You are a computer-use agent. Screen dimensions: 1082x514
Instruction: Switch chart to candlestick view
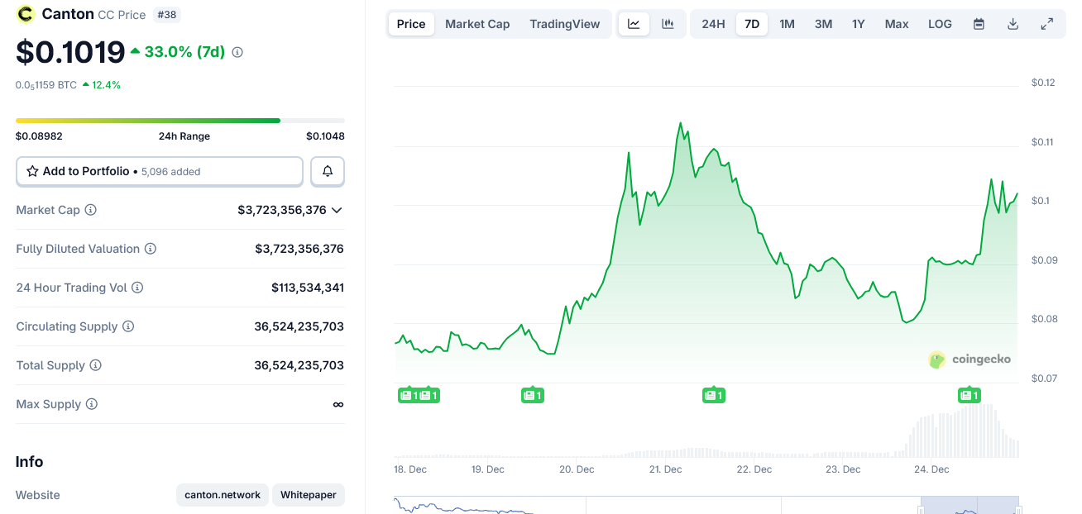668,24
